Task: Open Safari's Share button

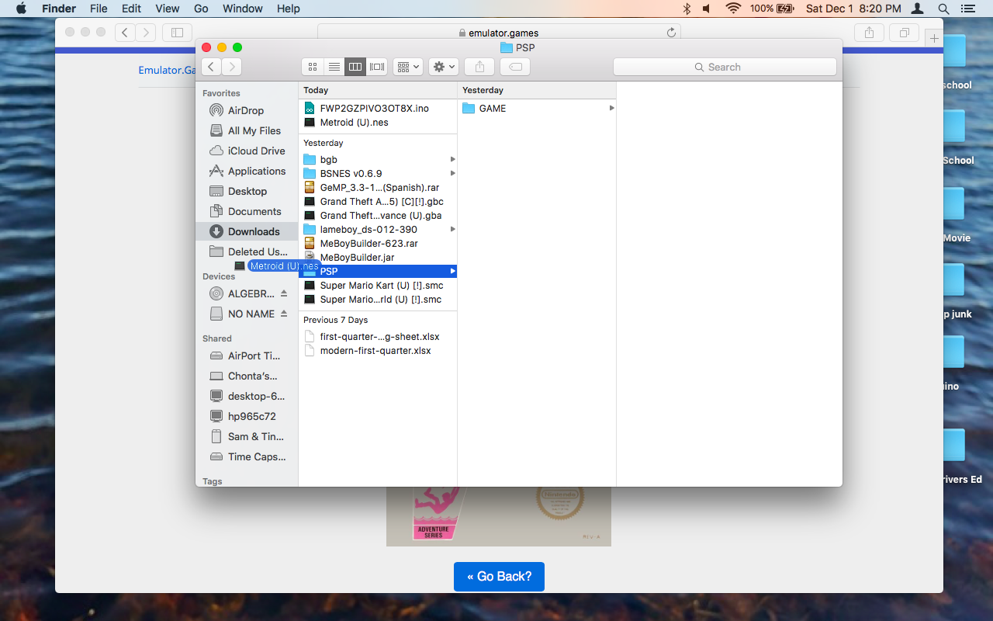Action: (869, 33)
